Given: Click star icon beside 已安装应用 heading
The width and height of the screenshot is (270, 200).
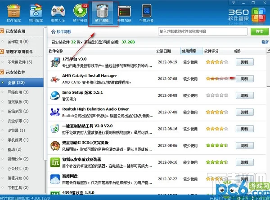Looking at the screenshot, I should pyautogui.click(x=2, y=31).
